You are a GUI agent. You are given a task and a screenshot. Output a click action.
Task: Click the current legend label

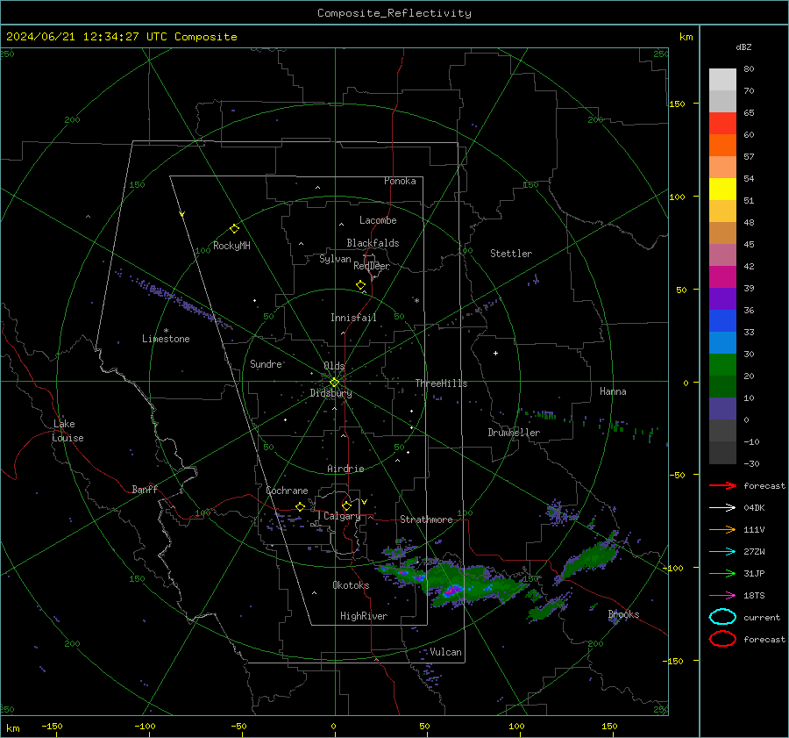pos(762,617)
